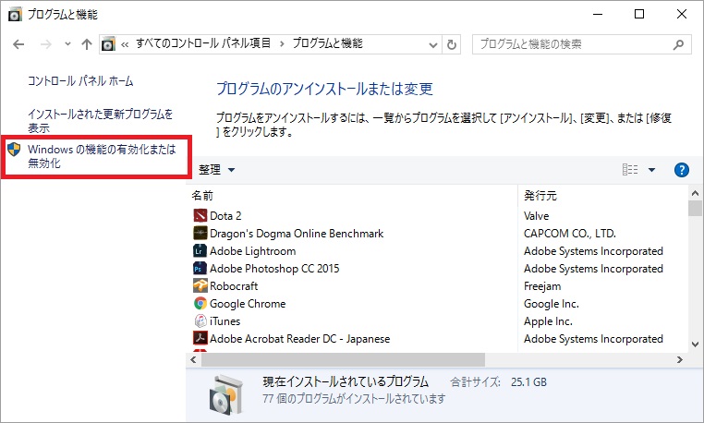Click the vertical scrollbar thumb
The height and width of the screenshot is (423, 704).
pyautogui.click(x=695, y=209)
